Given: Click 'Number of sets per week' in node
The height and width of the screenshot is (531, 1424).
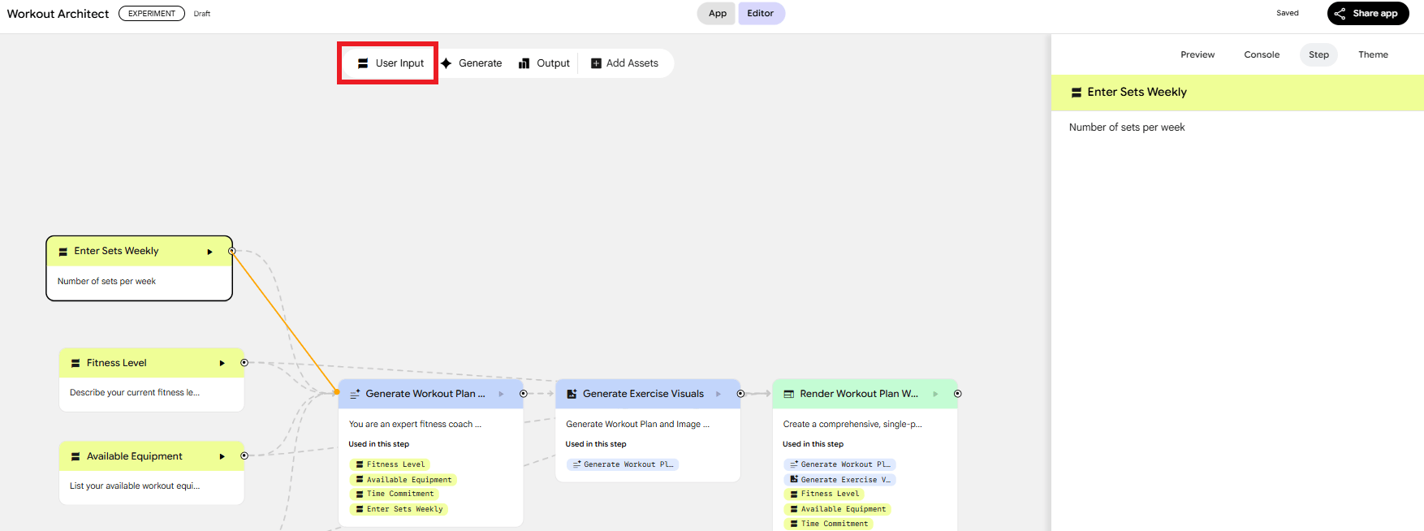Looking at the screenshot, I should [106, 282].
